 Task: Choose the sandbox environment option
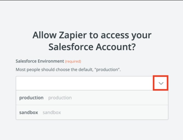[92, 112]
